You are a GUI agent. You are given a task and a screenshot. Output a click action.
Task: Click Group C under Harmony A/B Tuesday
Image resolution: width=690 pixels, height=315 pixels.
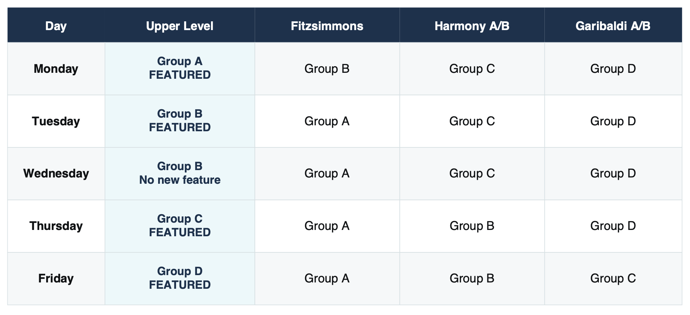coord(472,121)
